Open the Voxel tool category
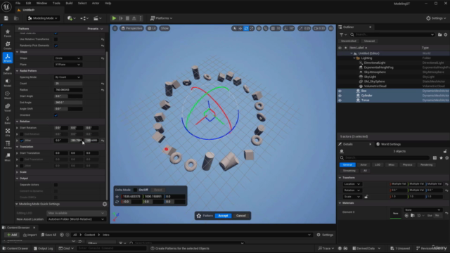This screenshot has height=253, width=450. pos(8,108)
